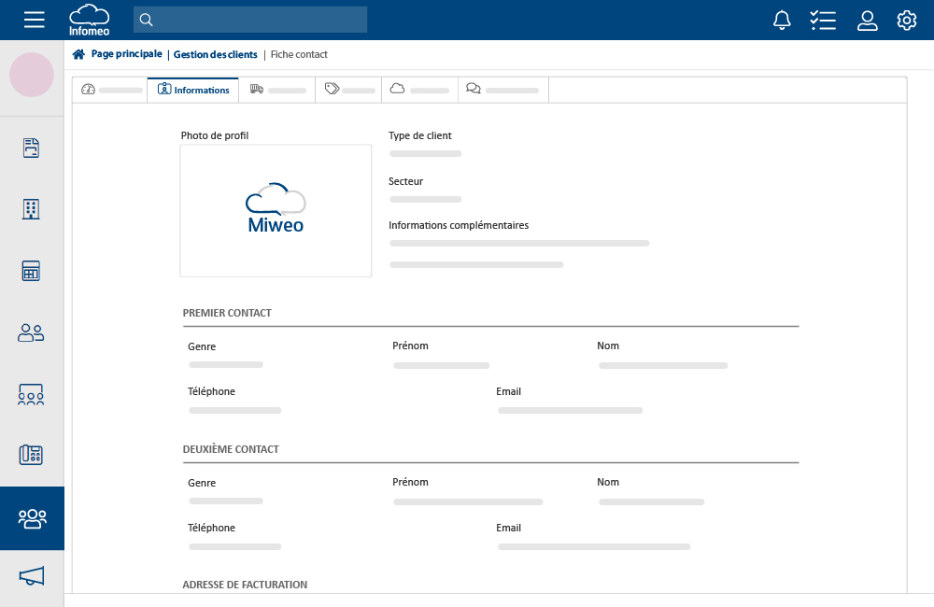Open the tag icon tab
The width and height of the screenshot is (934, 607).
click(347, 90)
